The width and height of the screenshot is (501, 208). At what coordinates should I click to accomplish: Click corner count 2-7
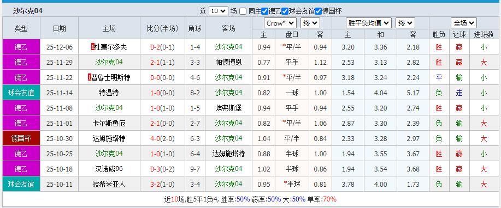tap(195, 123)
